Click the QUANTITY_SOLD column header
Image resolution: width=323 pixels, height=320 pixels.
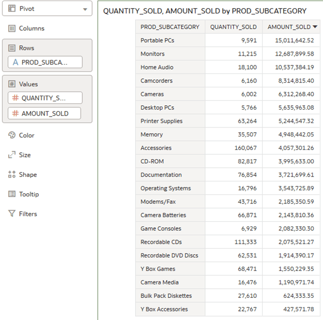234,27
